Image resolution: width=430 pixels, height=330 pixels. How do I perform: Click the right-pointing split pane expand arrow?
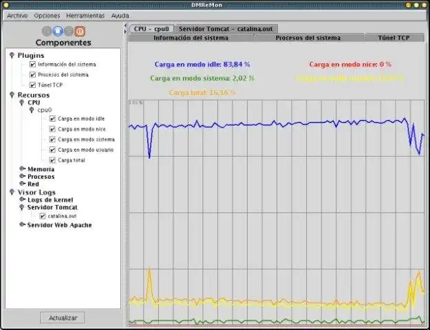(126, 32)
